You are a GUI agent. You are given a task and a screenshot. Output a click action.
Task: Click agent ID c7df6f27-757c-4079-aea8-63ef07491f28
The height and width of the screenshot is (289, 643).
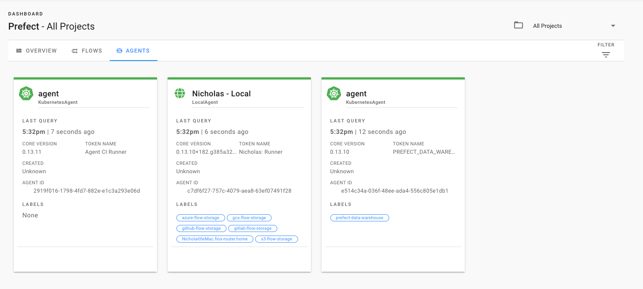[x=239, y=191]
